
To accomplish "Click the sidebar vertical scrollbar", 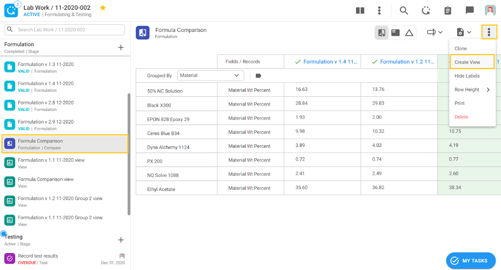I will 129,154.
